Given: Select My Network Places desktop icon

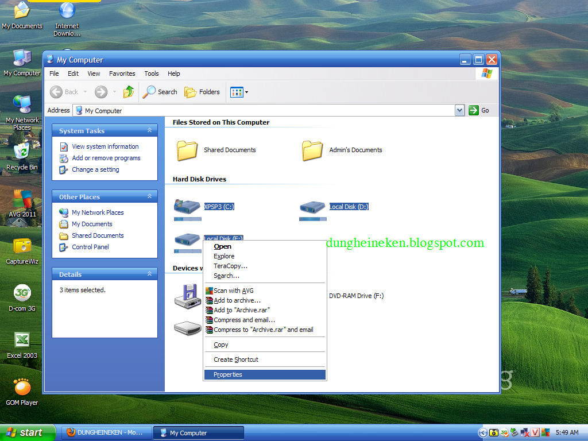Looking at the screenshot, I should pos(22,113).
